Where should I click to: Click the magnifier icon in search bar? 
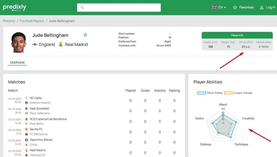[82, 8]
